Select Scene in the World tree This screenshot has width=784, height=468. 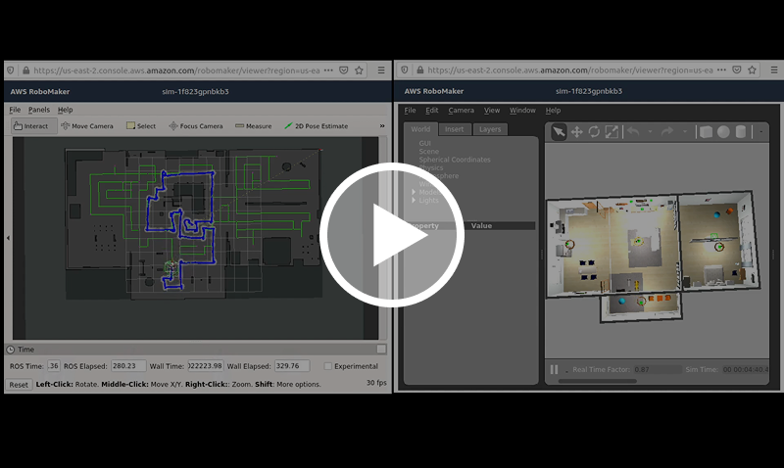(x=429, y=152)
